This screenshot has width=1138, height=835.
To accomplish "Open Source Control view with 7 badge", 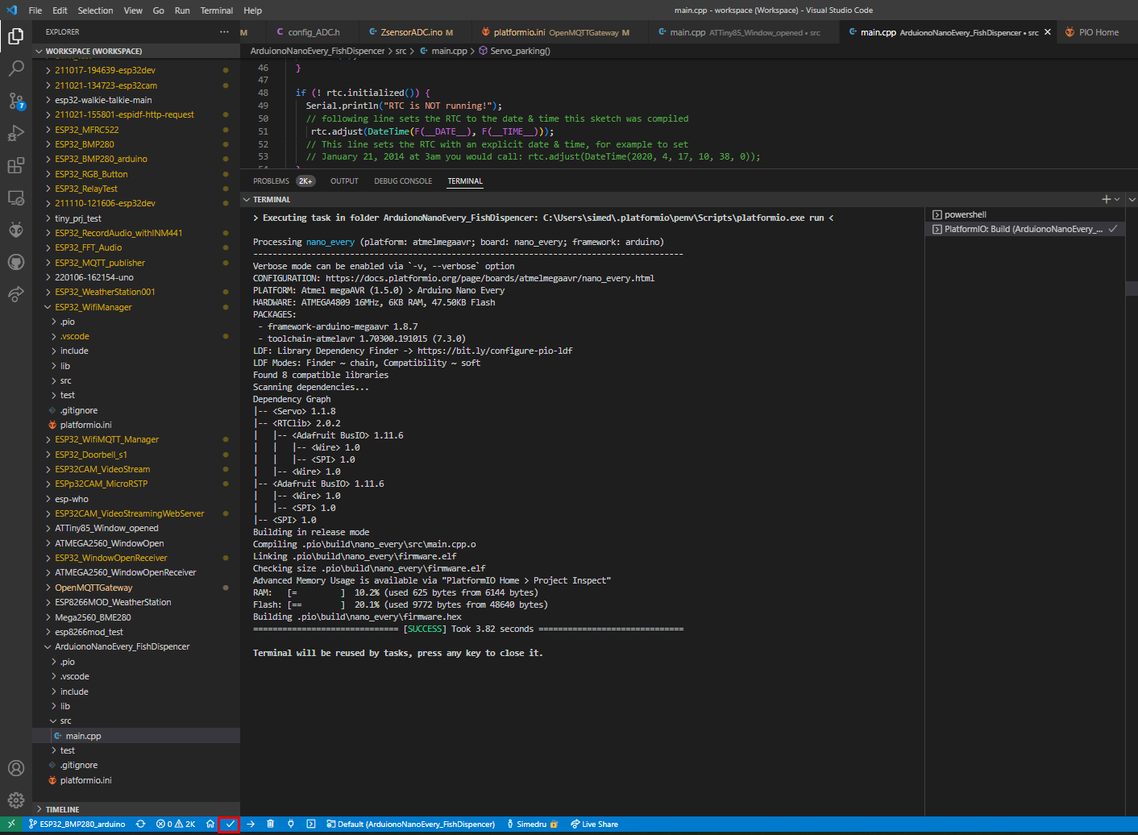I will (16, 101).
